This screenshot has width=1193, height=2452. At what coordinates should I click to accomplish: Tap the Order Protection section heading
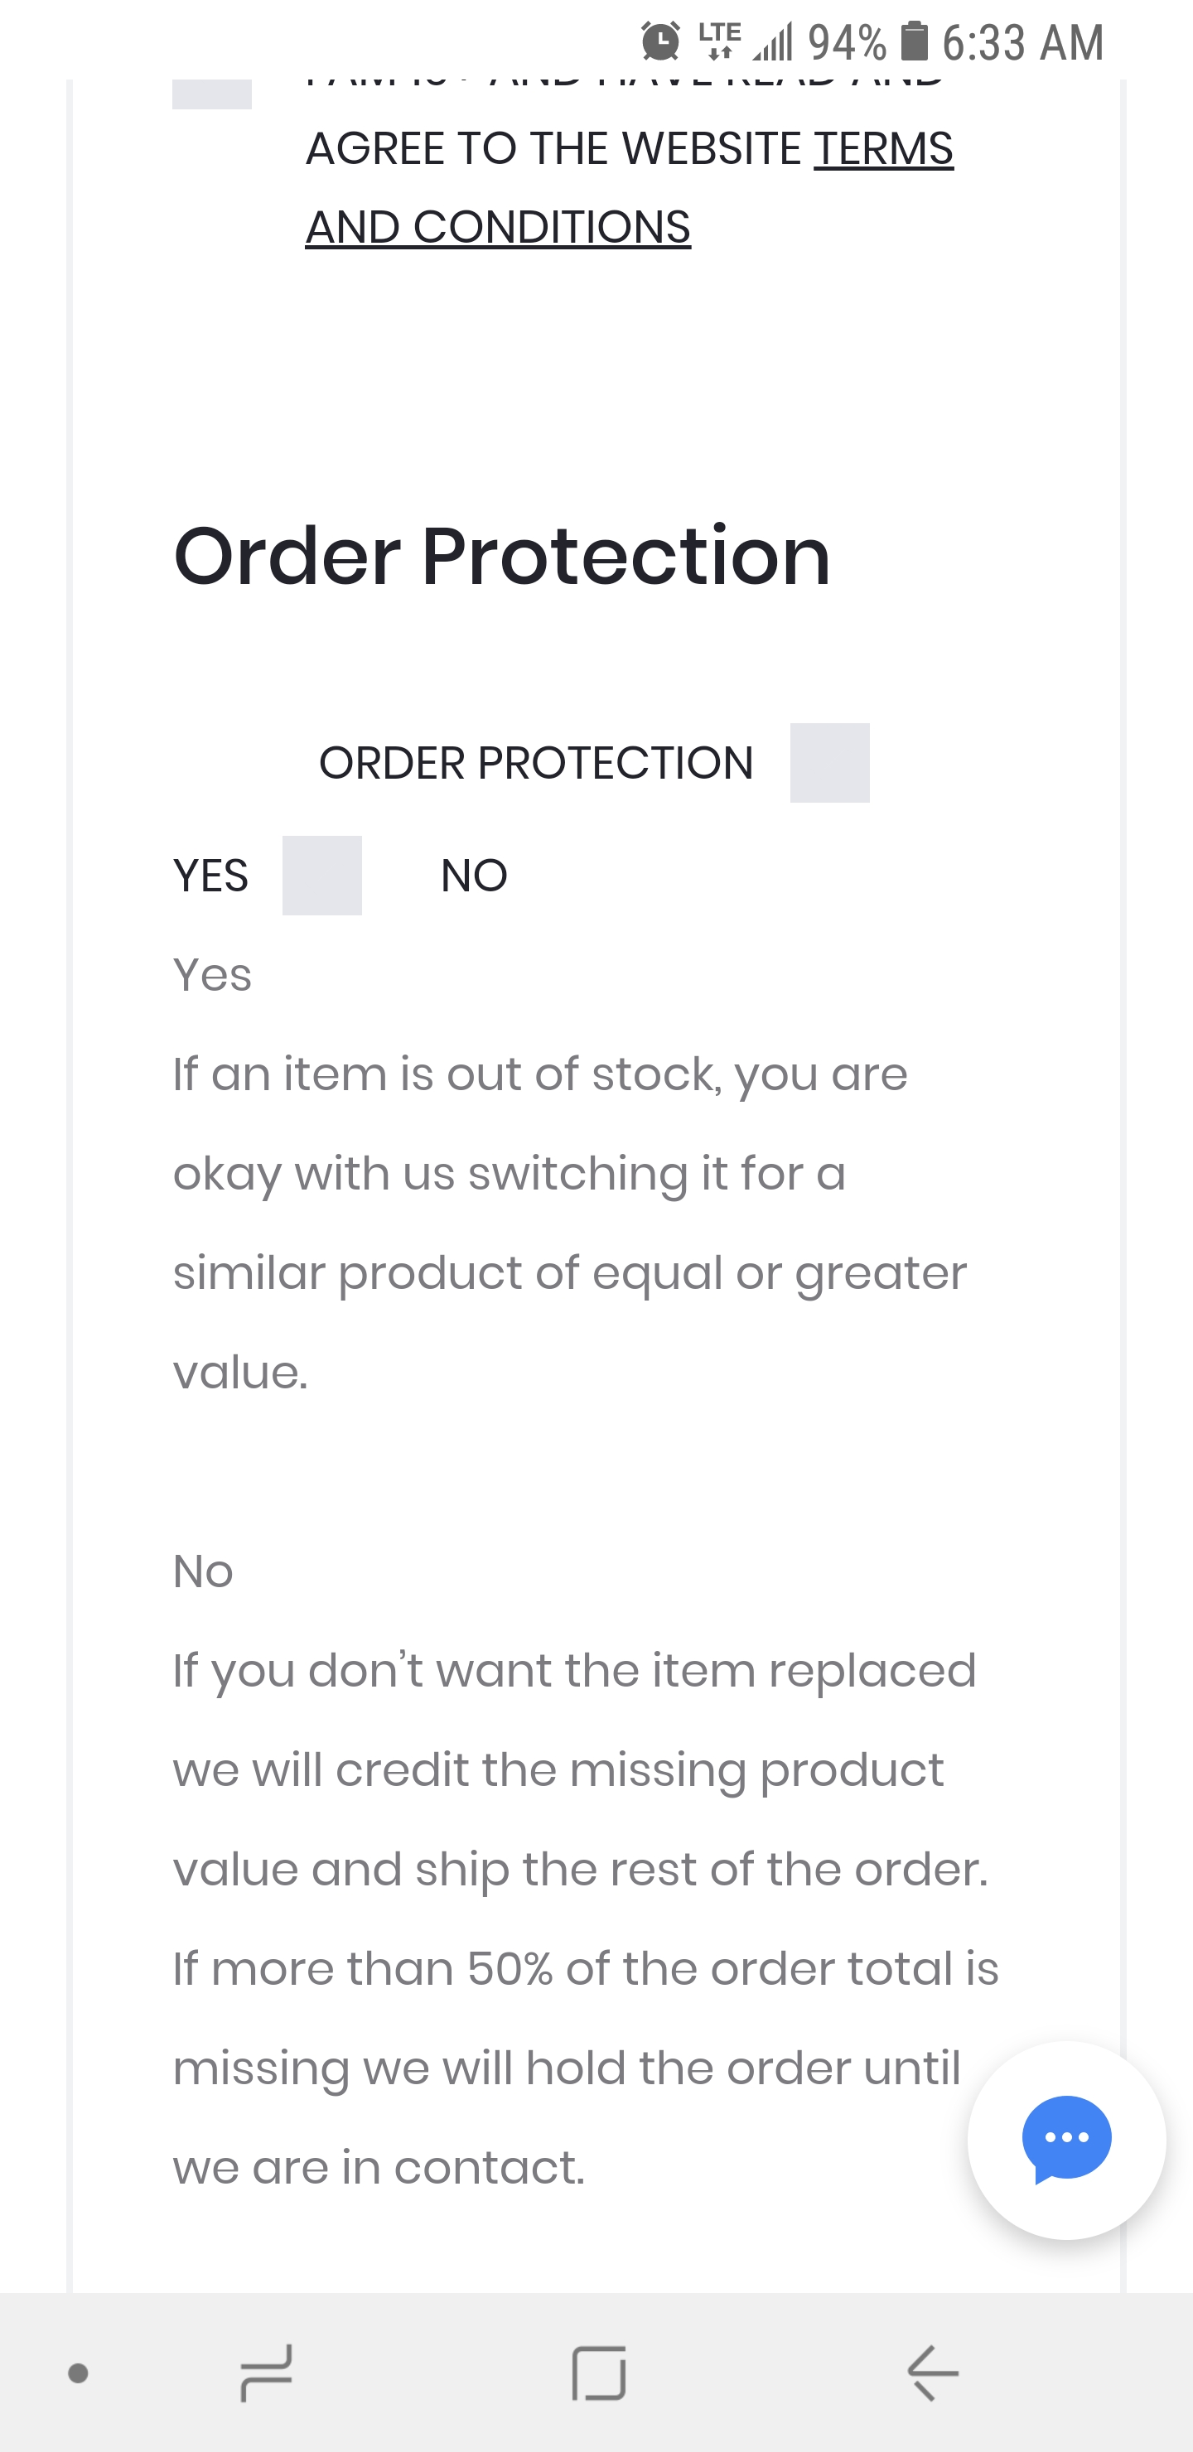[502, 556]
